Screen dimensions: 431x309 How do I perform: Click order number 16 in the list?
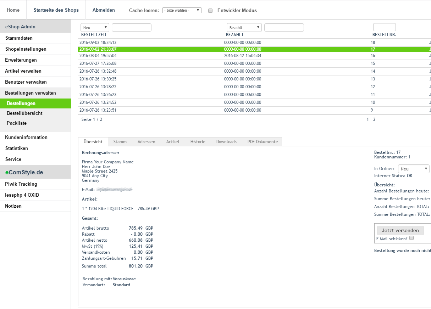373,56
